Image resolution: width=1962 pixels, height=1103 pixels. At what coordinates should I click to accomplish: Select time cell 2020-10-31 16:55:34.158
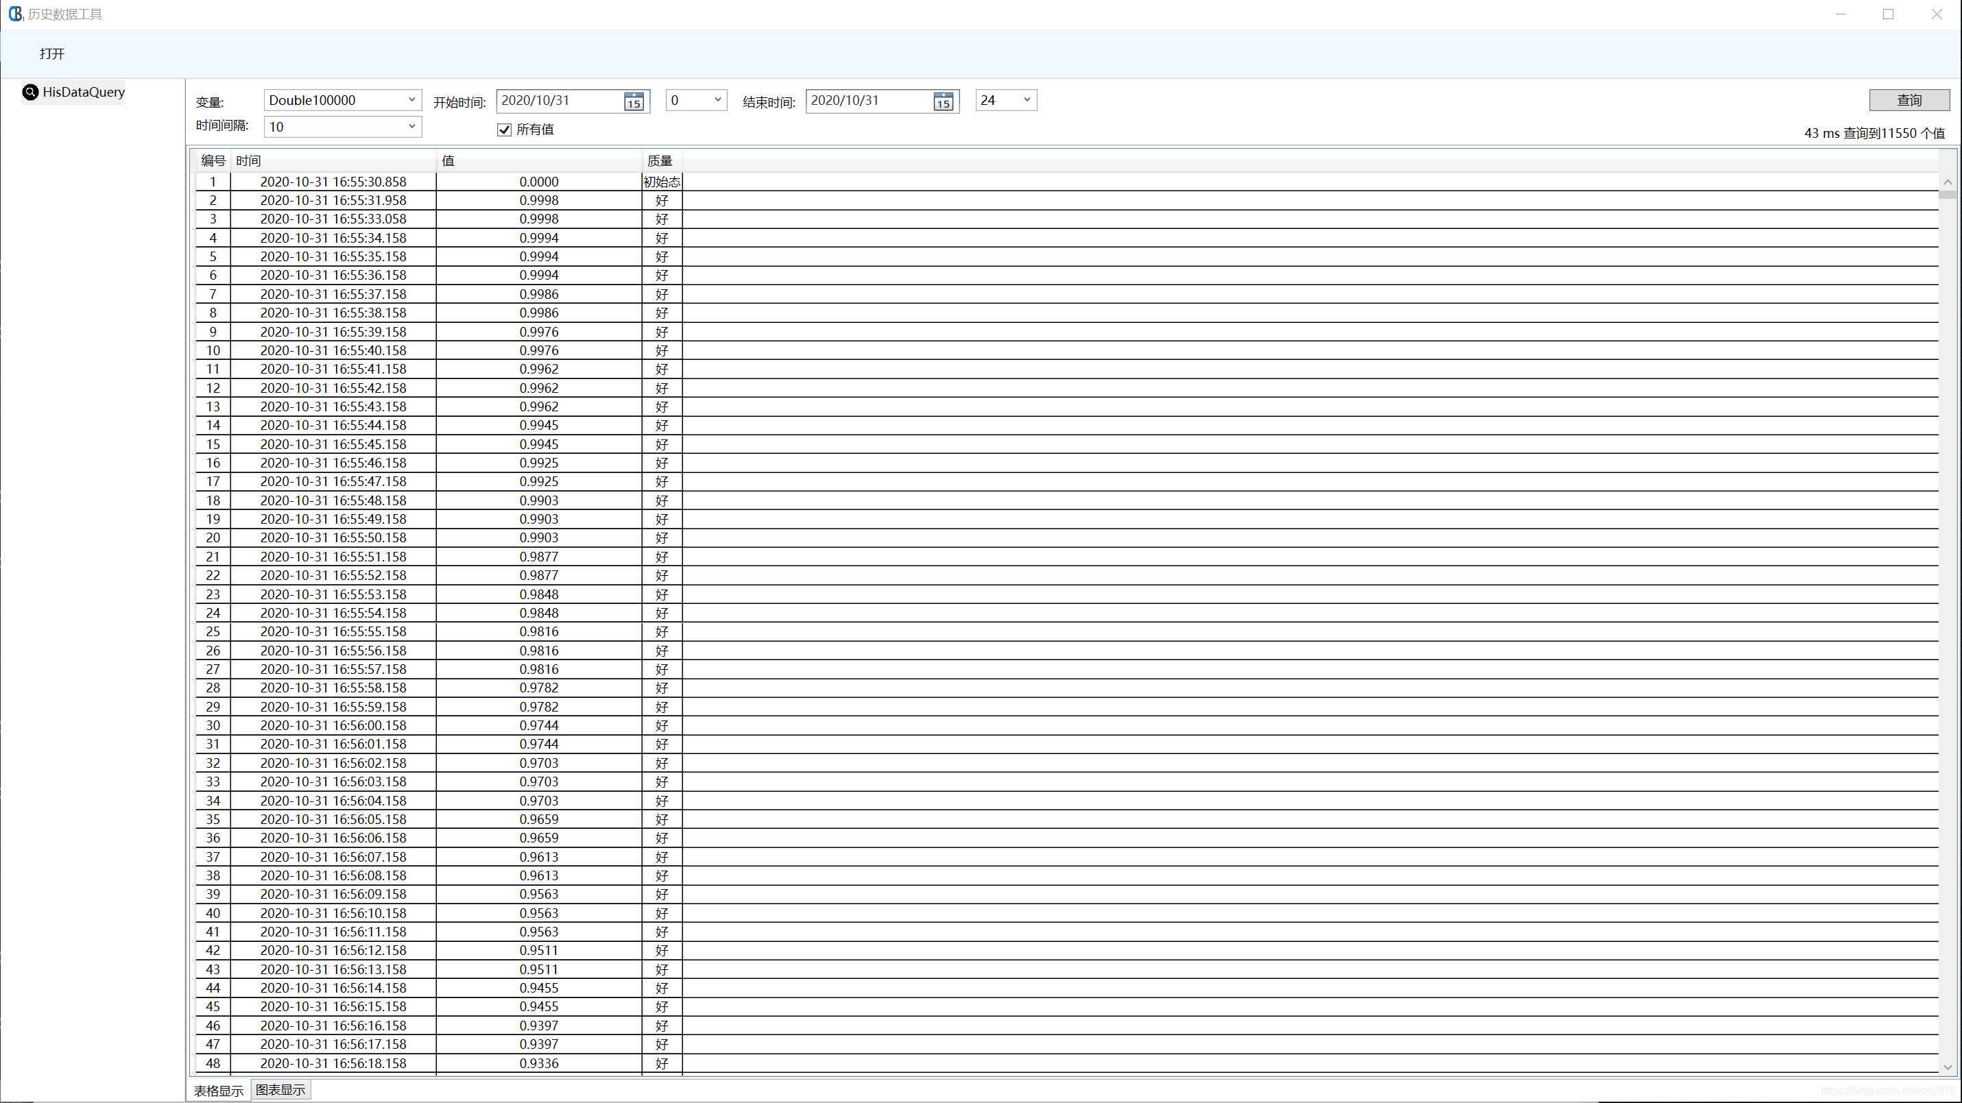[x=333, y=239]
